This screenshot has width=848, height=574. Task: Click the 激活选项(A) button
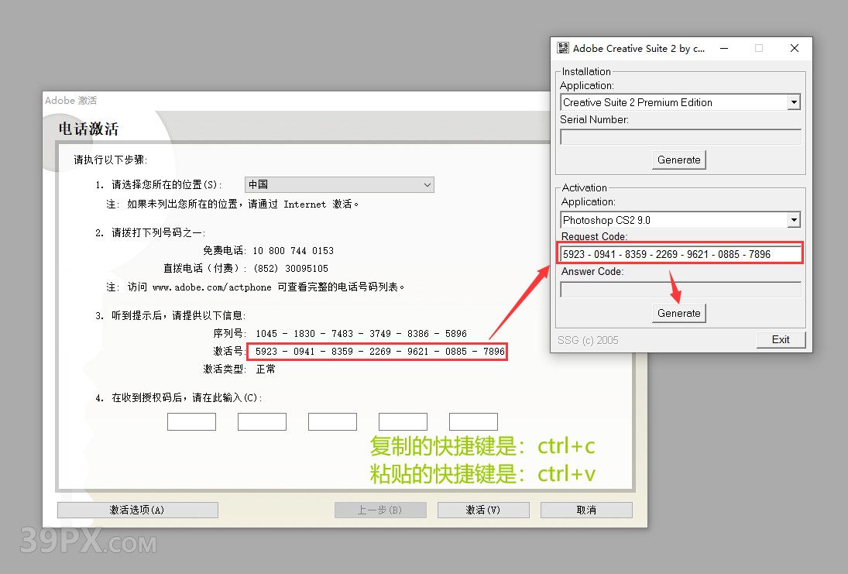(x=137, y=510)
